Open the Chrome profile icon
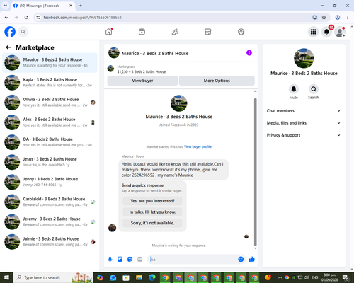The width and height of the screenshot is (354, 283). tap(338, 18)
